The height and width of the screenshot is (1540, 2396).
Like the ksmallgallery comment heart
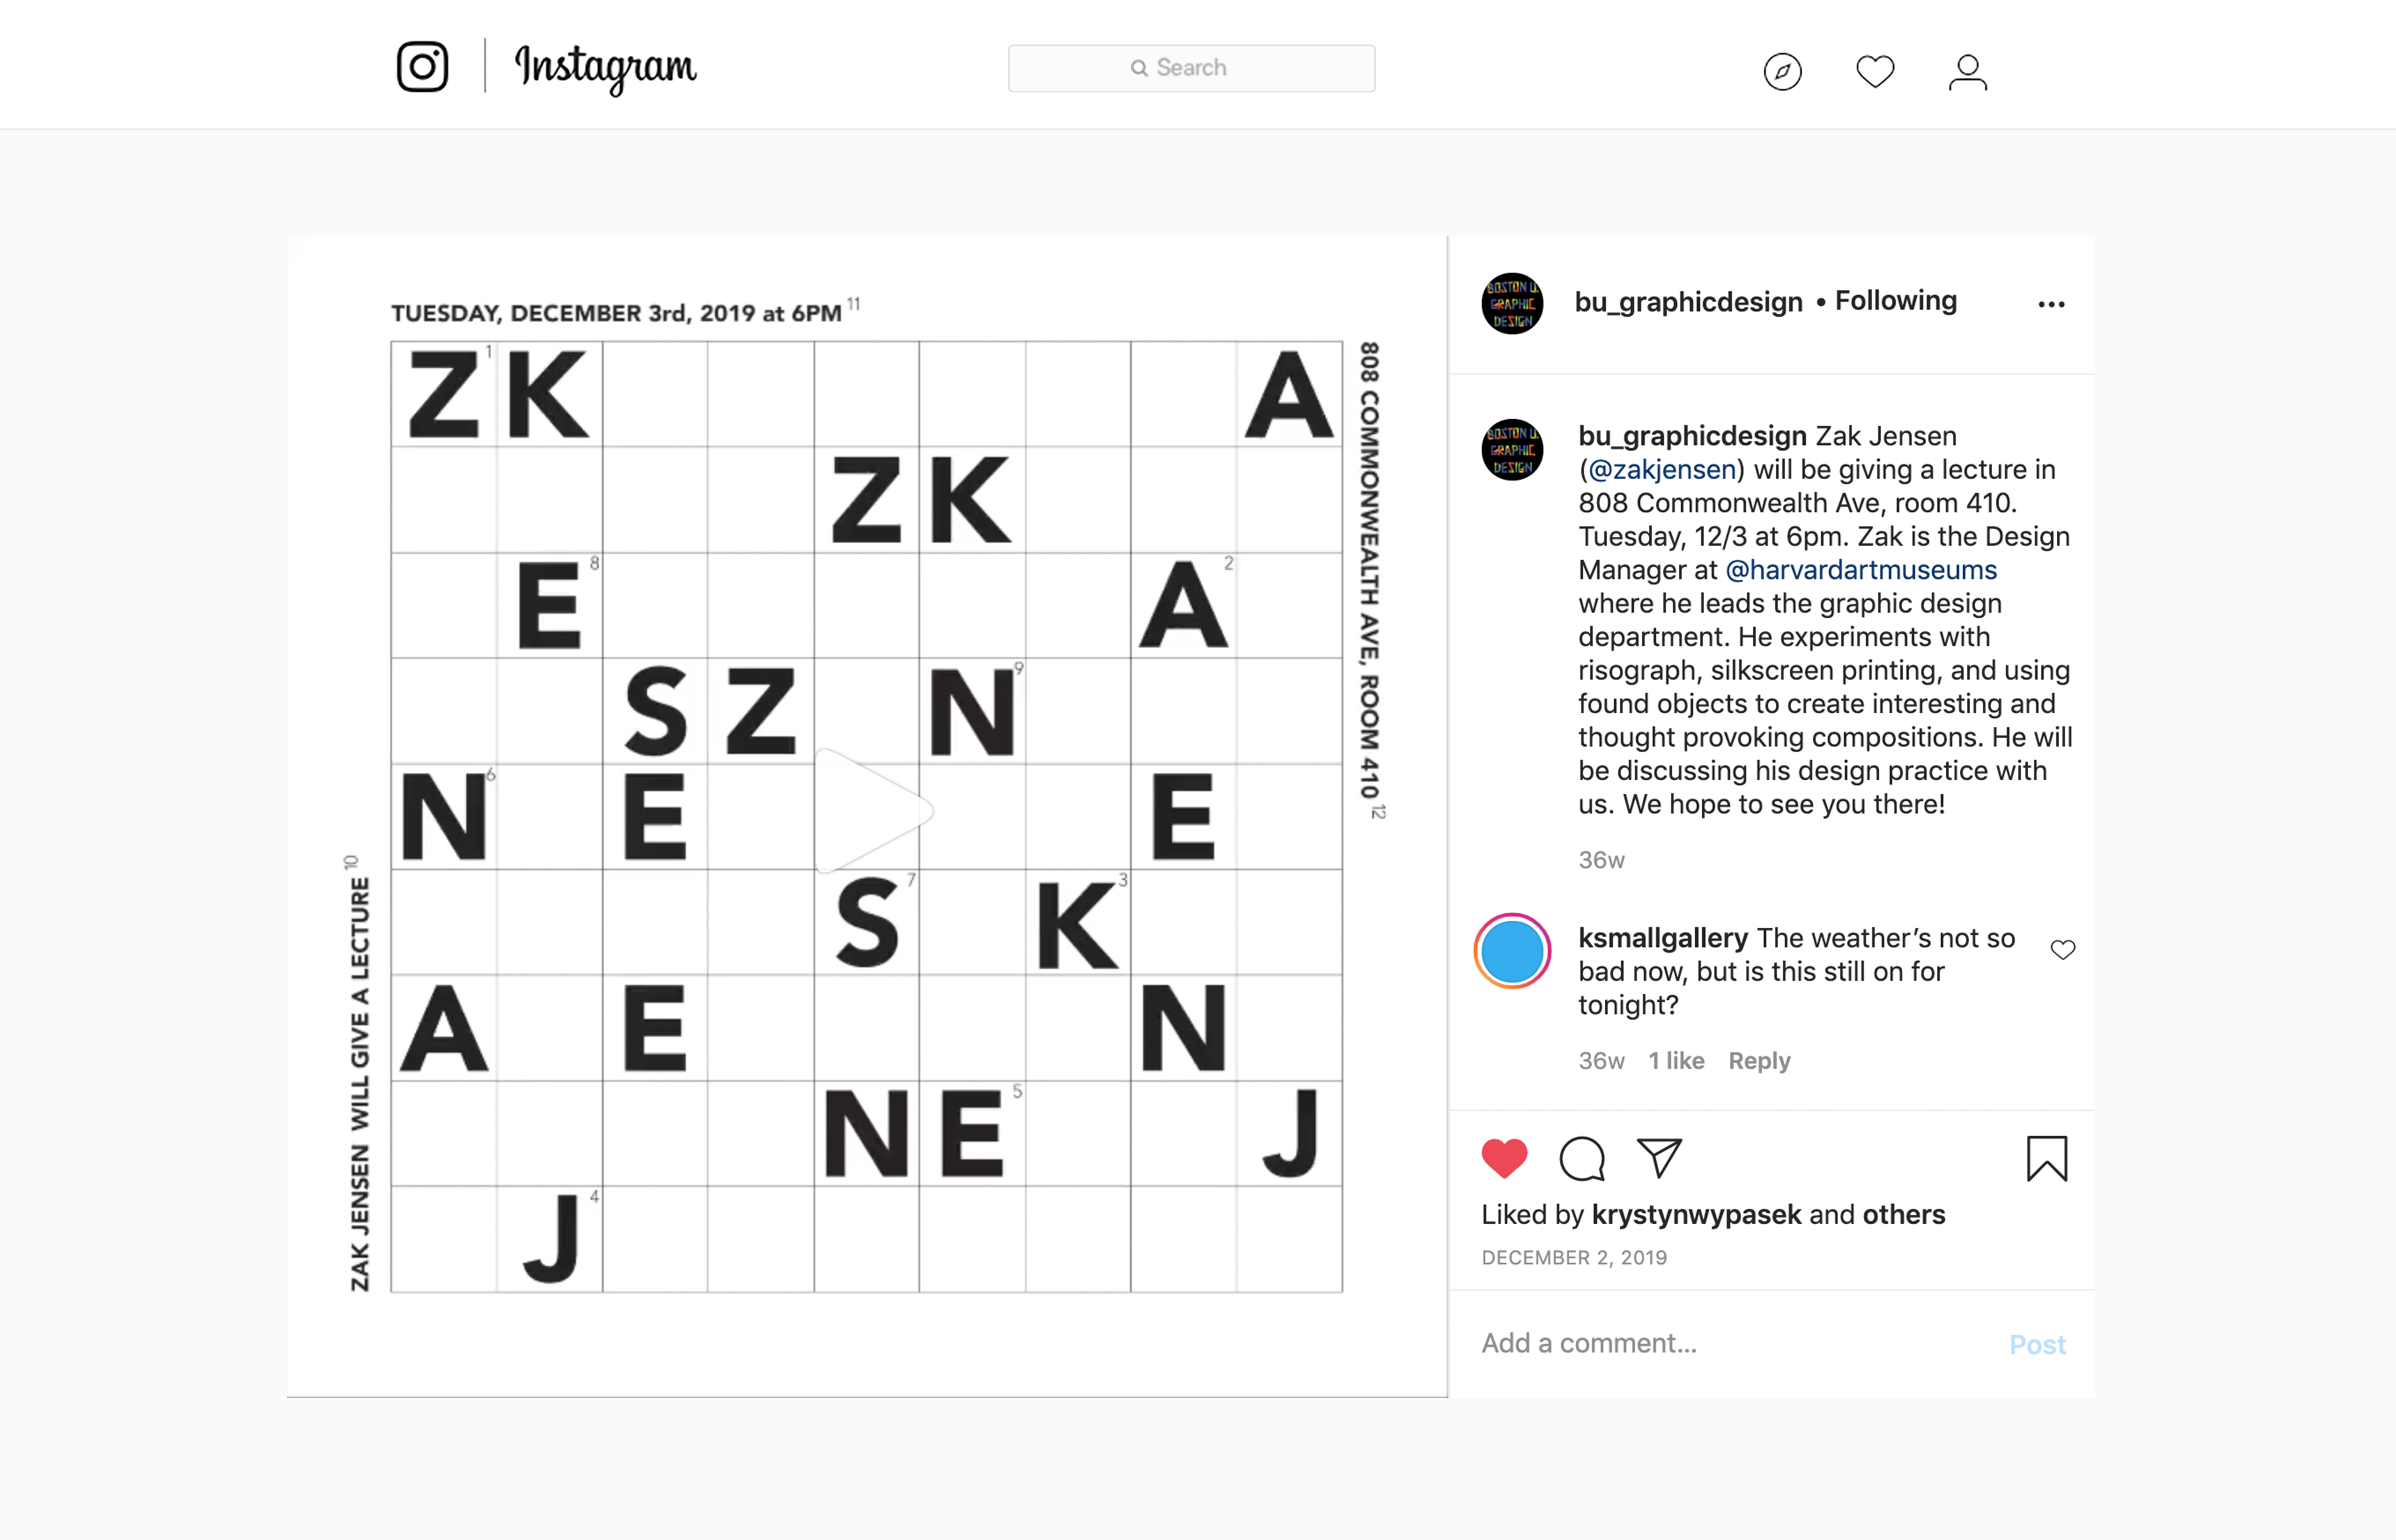point(2063,950)
